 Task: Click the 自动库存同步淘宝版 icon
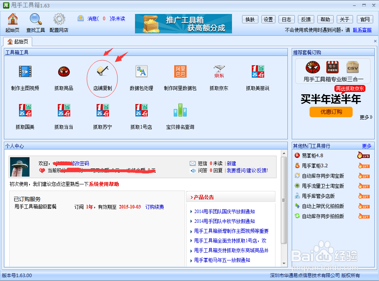(297, 175)
